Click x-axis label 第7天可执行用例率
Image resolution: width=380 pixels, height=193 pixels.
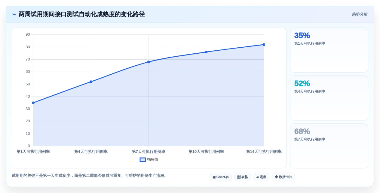[149, 152]
